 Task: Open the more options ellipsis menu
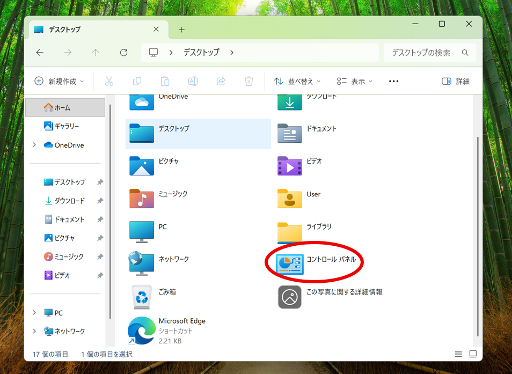(x=393, y=82)
